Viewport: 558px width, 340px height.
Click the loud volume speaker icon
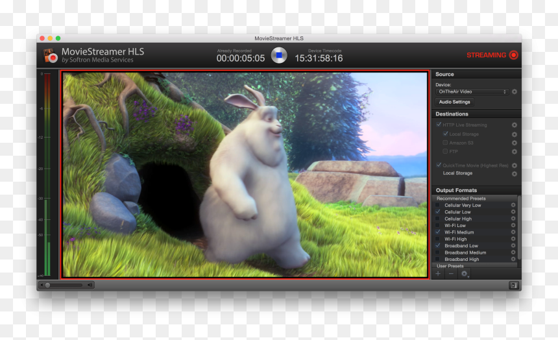90,285
